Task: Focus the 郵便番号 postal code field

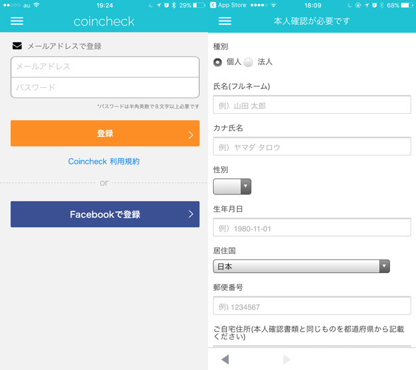Action: (x=312, y=306)
